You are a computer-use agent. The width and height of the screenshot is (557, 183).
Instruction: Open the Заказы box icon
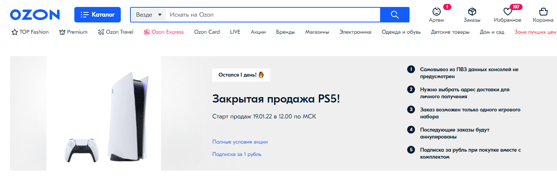coord(472,12)
